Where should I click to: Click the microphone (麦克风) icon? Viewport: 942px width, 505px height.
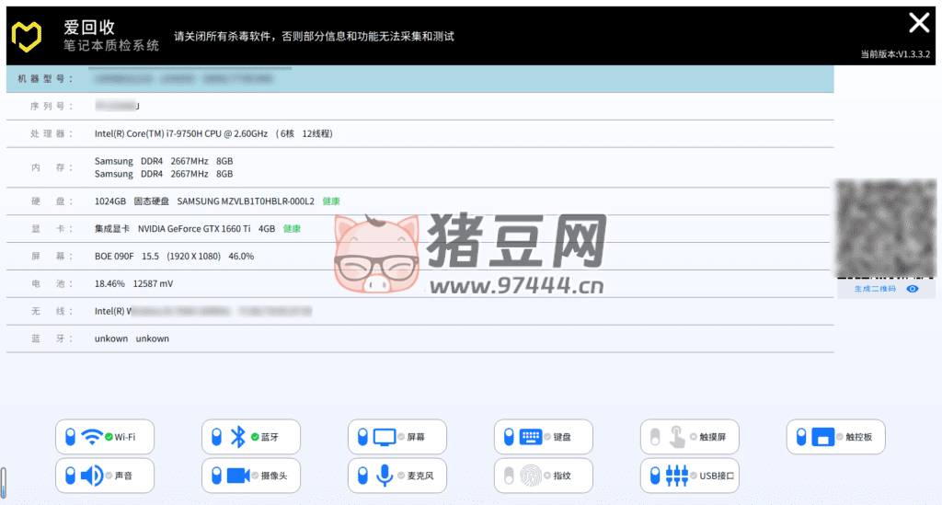384,476
